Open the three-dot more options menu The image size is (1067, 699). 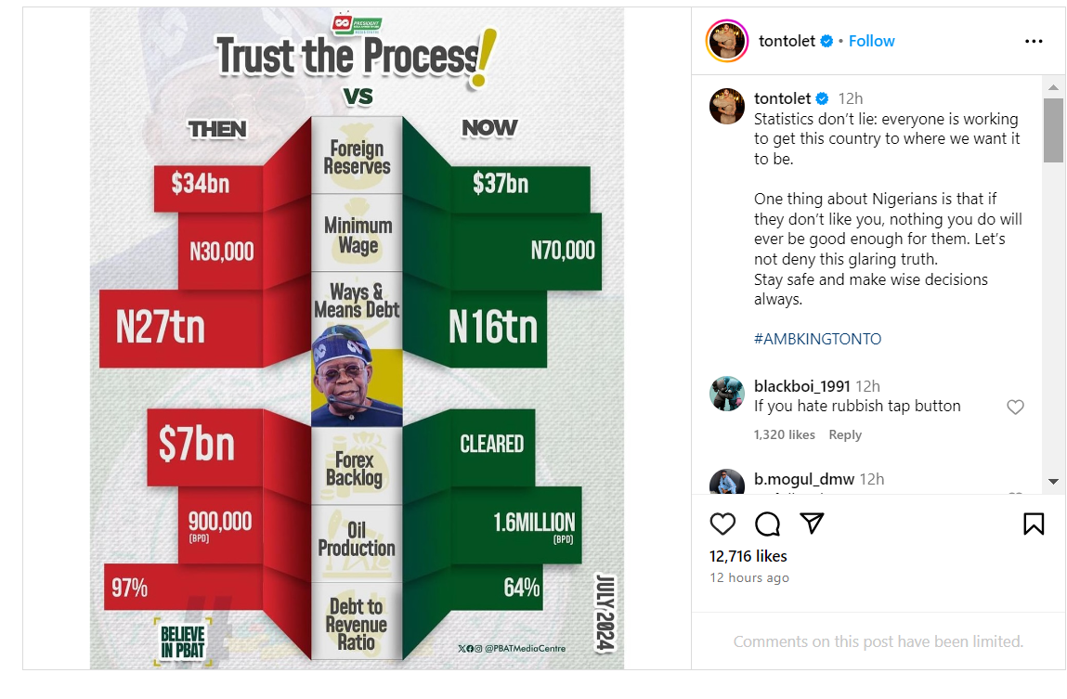[1034, 42]
